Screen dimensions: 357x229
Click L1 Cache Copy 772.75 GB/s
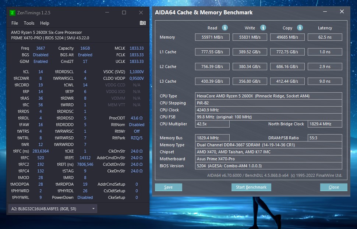click(x=287, y=52)
